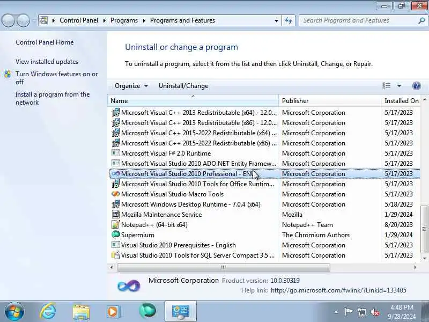The width and height of the screenshot is (429, 322).
Task: Click the horizontal scrollbar thumb
Action: tap(223, 267)
